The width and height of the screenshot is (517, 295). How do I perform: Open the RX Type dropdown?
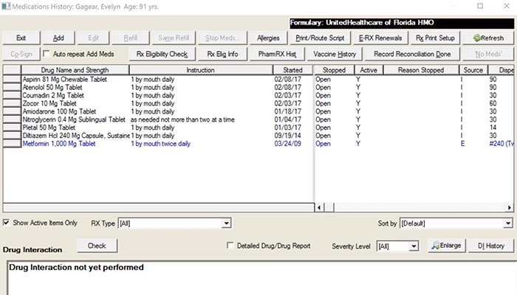(226, 223)
